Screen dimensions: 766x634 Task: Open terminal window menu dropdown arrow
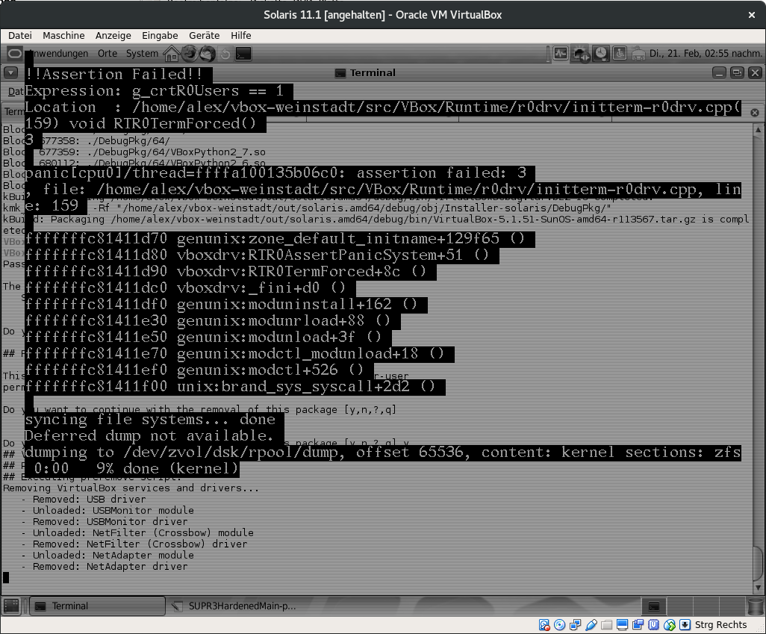point(10,73)
